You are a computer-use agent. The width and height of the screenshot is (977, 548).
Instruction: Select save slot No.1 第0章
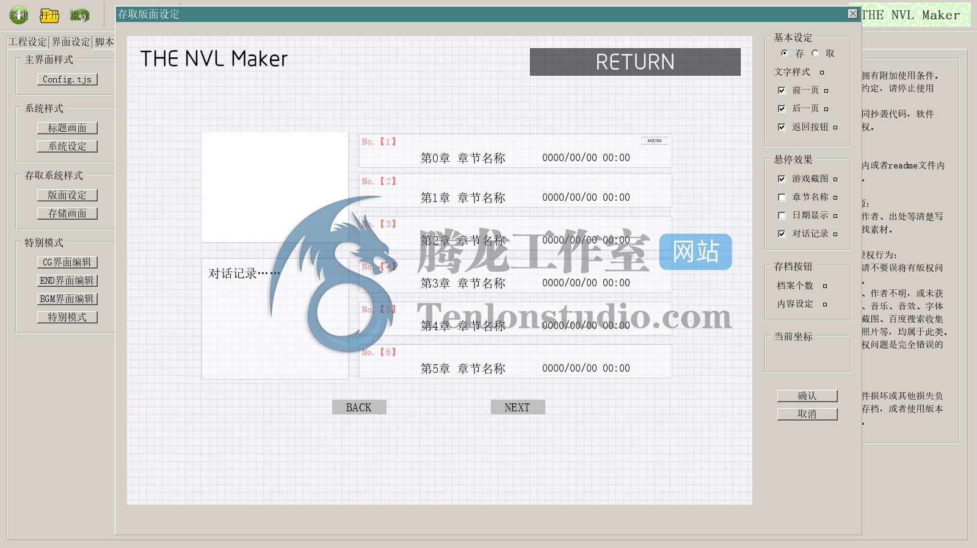pos(515,151)
